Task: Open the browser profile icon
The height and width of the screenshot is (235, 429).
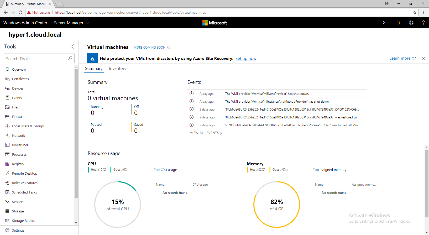Action: point(387,3)
